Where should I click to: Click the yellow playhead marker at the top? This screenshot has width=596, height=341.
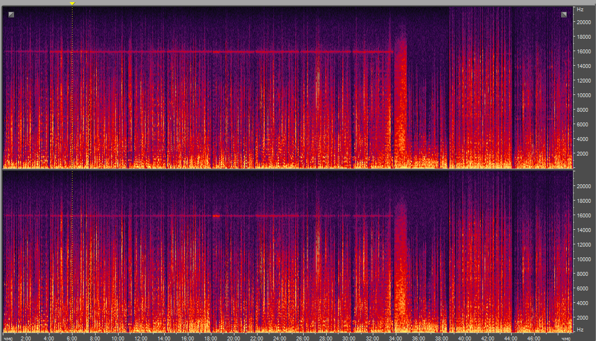72,3
